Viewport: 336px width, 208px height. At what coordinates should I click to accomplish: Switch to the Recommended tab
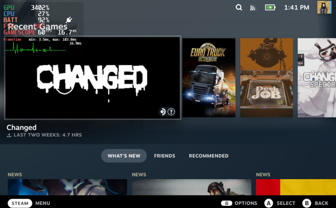(209, 156)
